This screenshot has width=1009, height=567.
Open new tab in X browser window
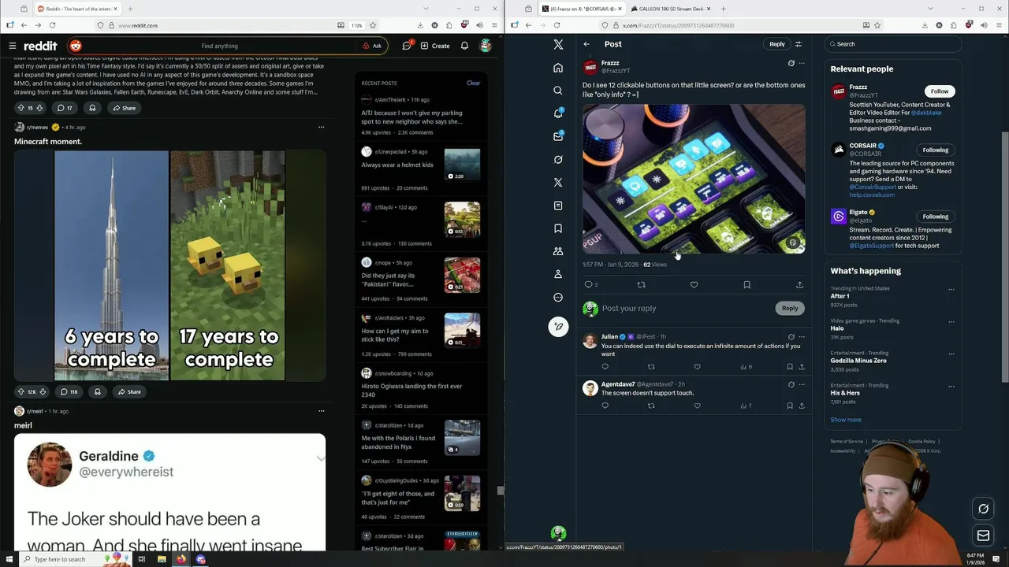[x=723, y=9]
